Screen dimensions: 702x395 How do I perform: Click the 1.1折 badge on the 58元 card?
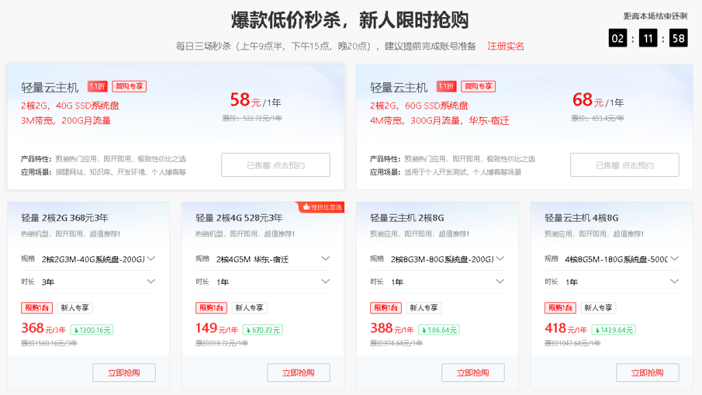pos(97,86)
